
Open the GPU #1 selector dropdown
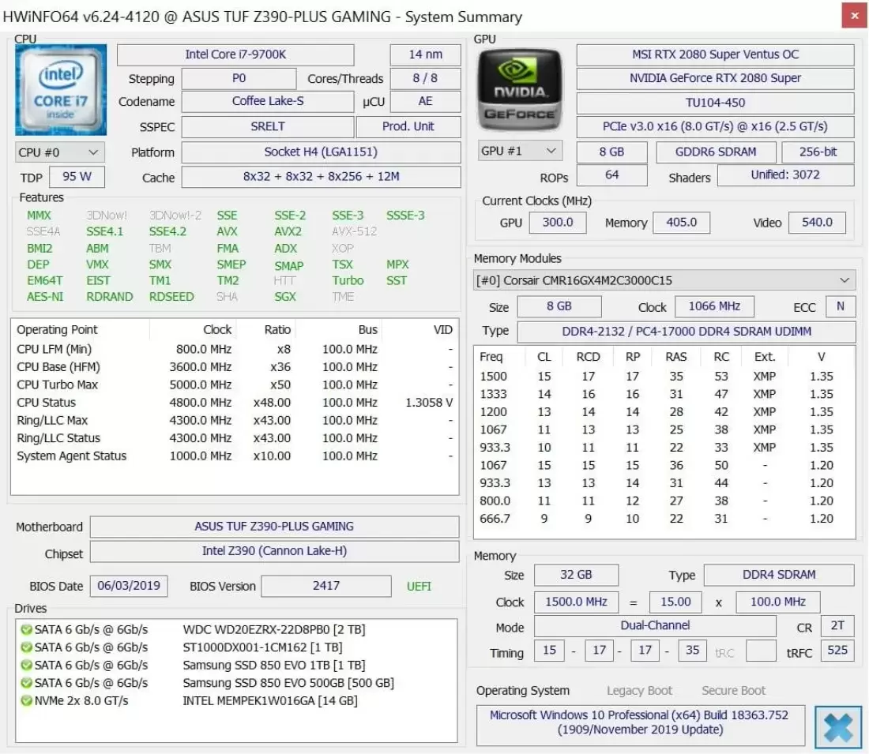coord(520,151)
